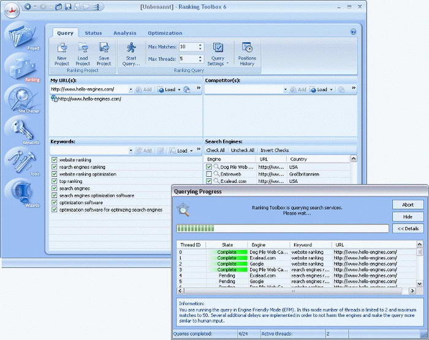Open the Wizard section in sidebar
Viewport: 429px width, 340px height.
(x=23, y=193)
